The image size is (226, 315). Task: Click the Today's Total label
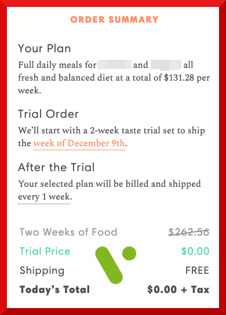tap(54, 289)
